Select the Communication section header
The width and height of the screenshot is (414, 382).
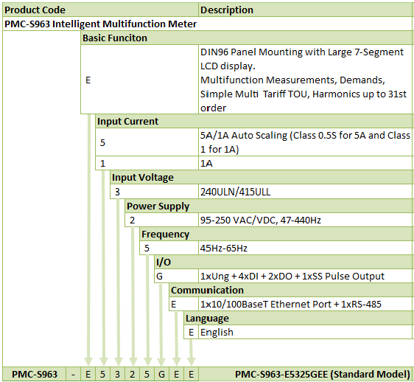point(290,290)
